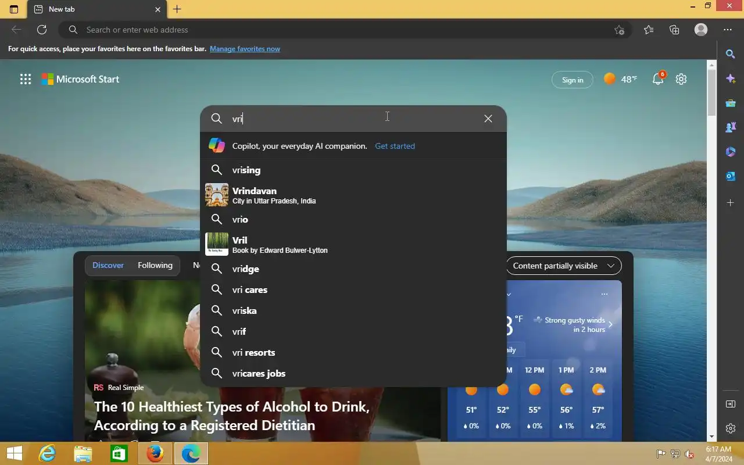Open the Copilot sparkle sidebar icon
Screen dimensions: 744x465
click(x=731, y=78)
